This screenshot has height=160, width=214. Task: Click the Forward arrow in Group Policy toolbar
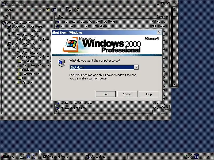pyautogui.click(x=40, y=10)
